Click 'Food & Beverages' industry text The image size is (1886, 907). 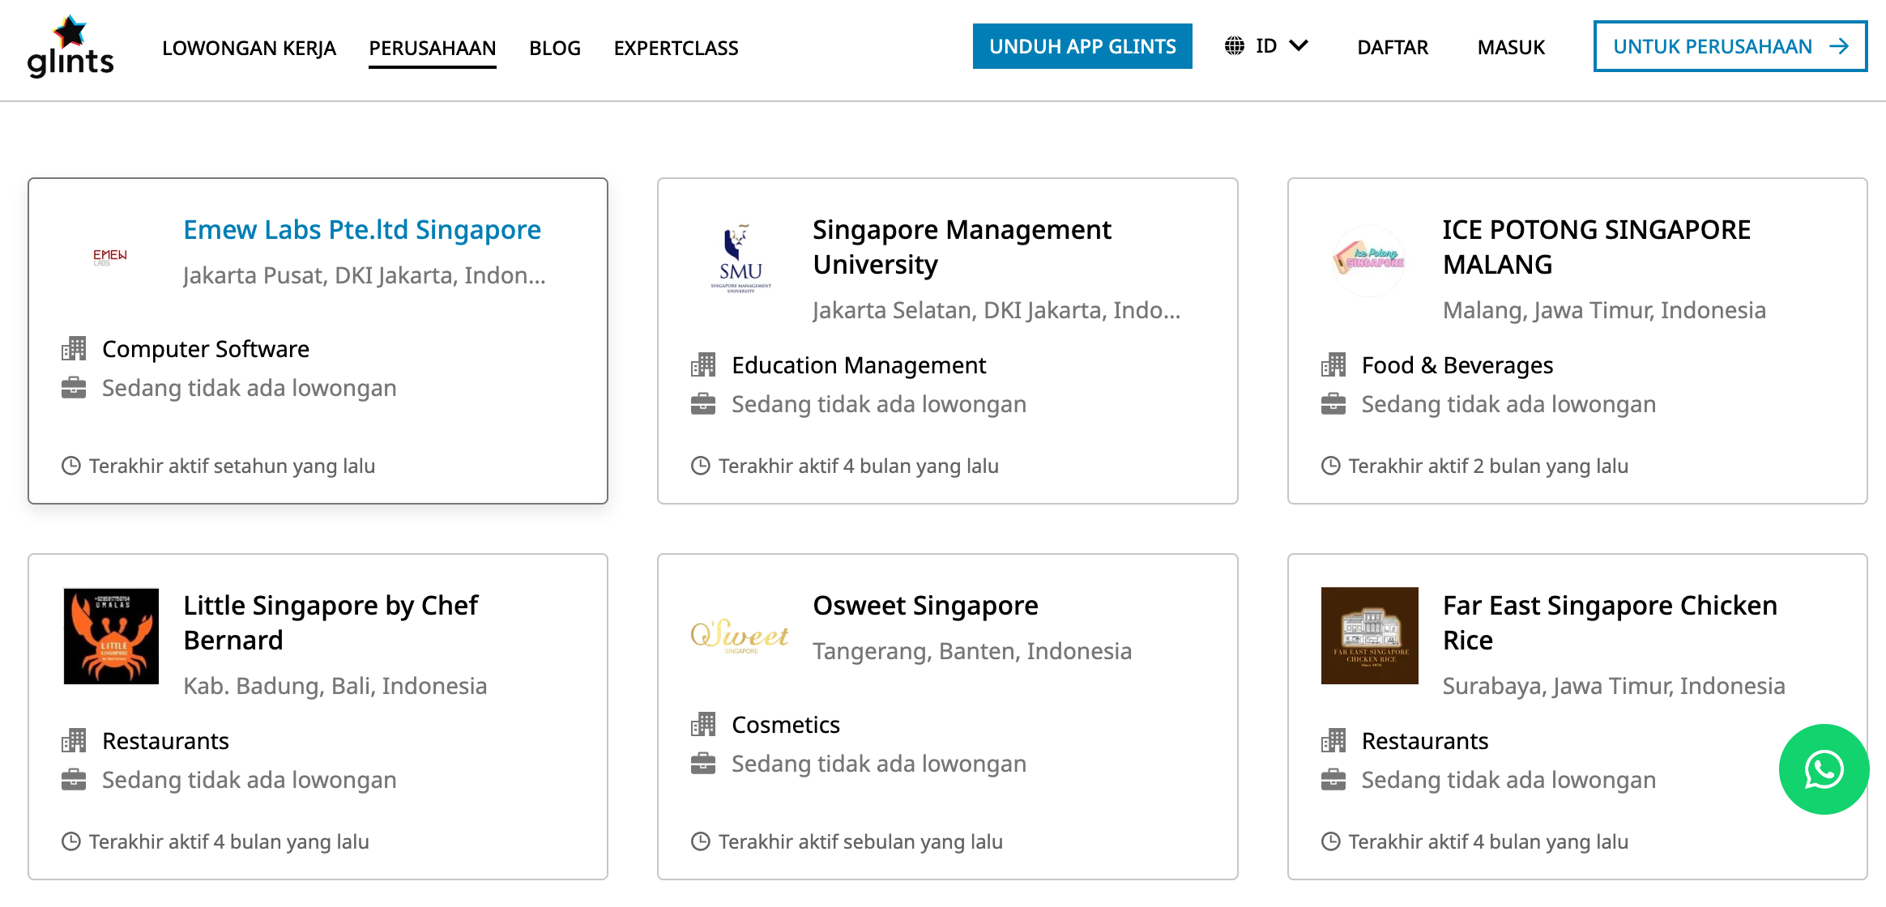1457,365
